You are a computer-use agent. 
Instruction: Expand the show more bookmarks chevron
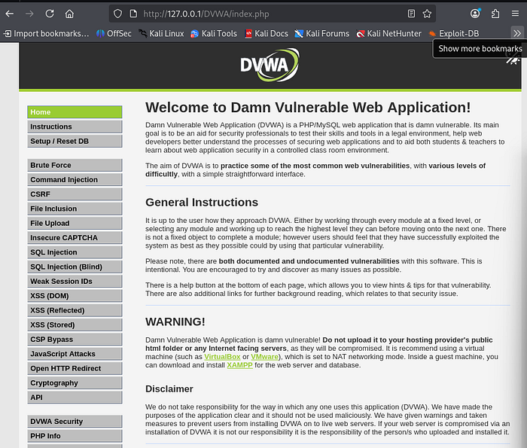[517, 33]
